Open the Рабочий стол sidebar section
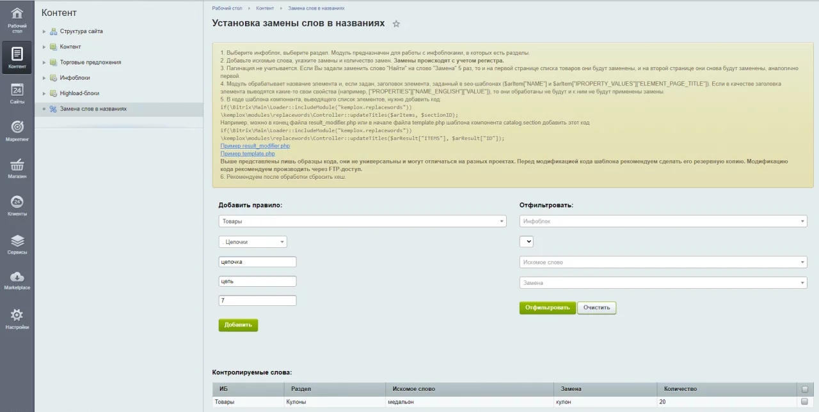819x412 pixels. point(17,20)
